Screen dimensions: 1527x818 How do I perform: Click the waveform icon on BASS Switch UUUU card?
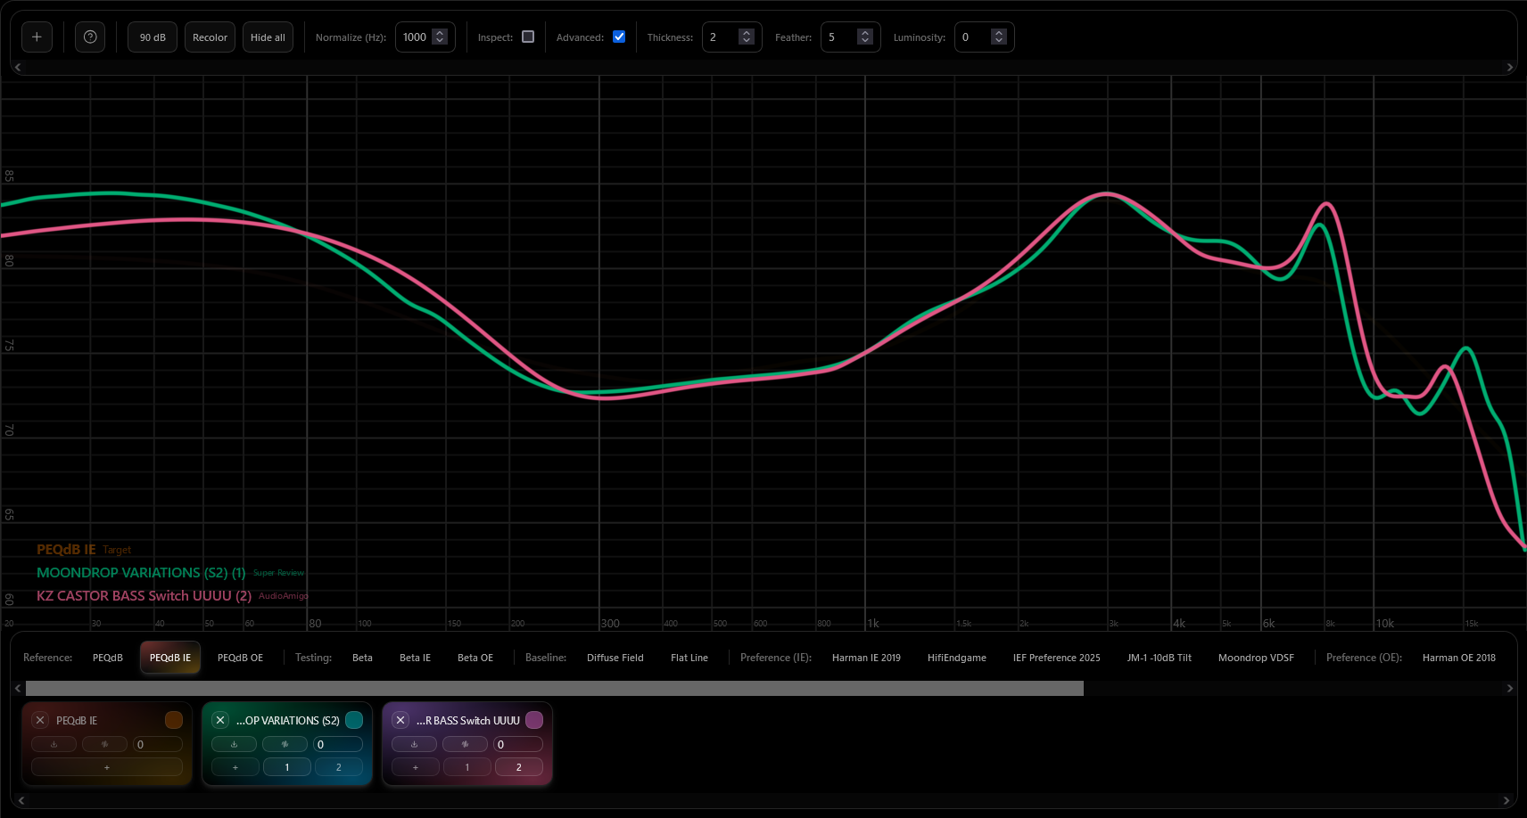point(465,744)
